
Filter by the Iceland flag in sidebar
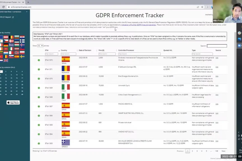click(22, 45)
